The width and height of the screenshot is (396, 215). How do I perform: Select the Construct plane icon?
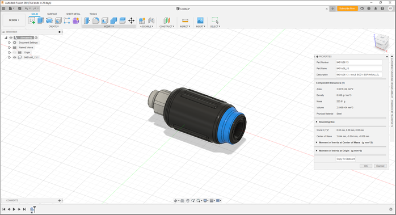tap(167, 20)
